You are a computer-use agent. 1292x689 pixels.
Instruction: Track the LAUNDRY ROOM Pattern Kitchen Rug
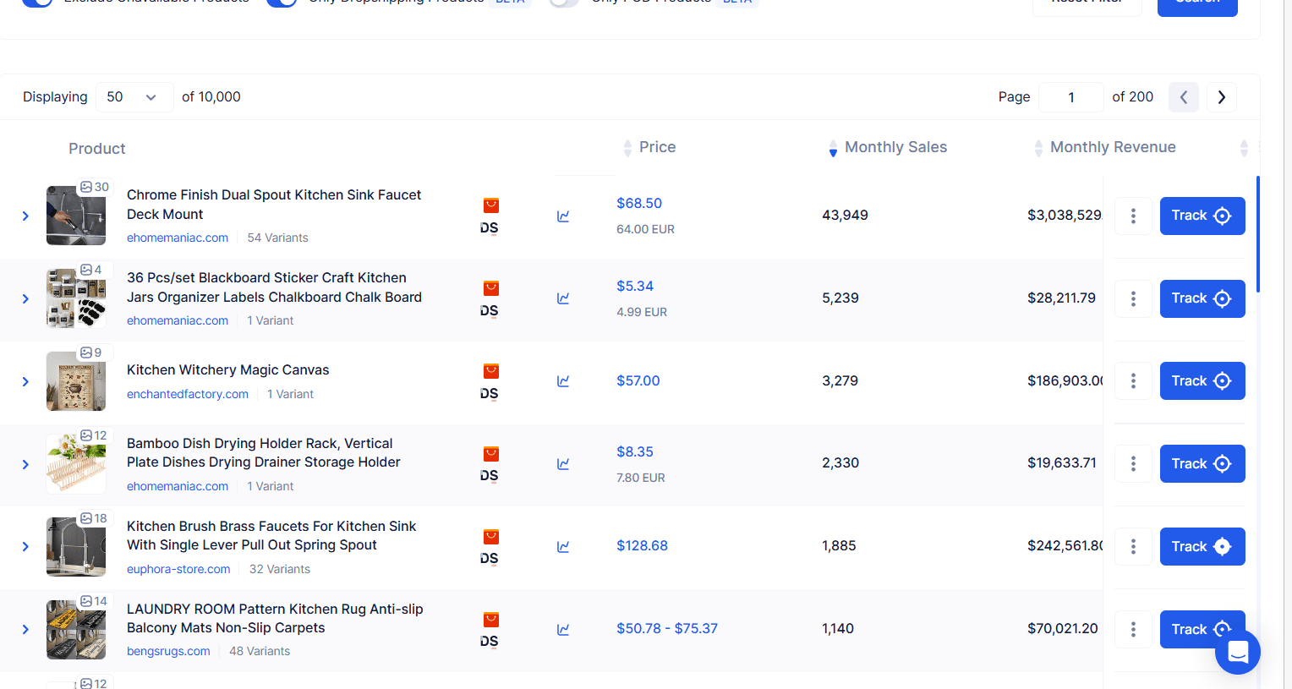coord(1202,629)
